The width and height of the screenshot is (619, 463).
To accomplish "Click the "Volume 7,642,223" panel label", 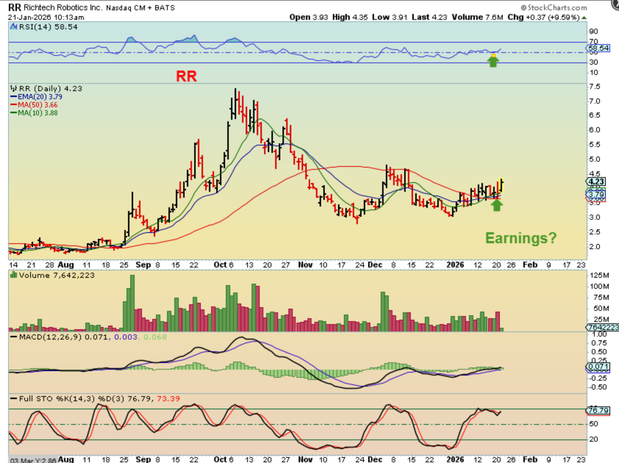I will tap(57, 275).
